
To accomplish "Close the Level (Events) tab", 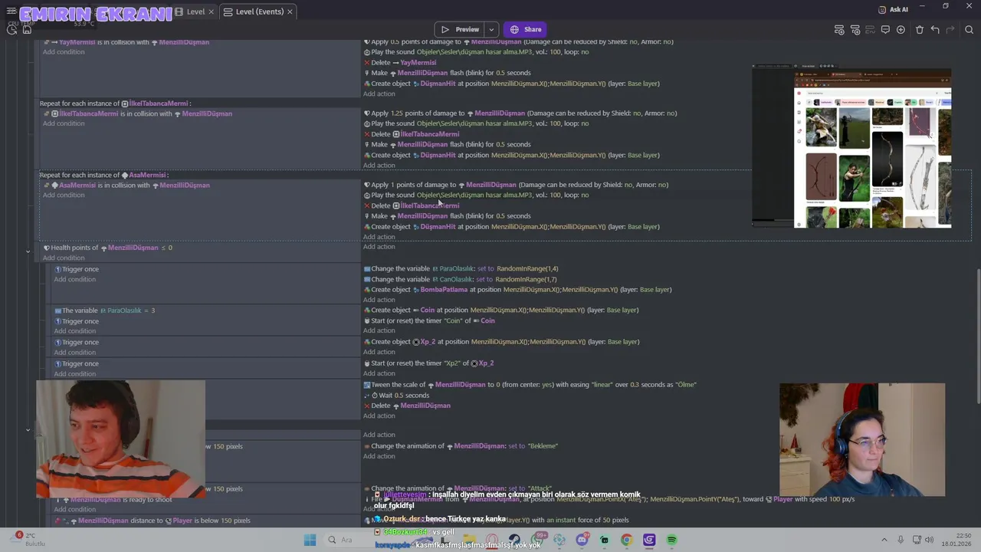I will pos(290,11).
